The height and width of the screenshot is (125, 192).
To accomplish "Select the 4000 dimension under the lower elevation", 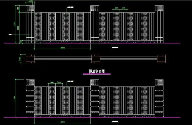I will (62, 122).
